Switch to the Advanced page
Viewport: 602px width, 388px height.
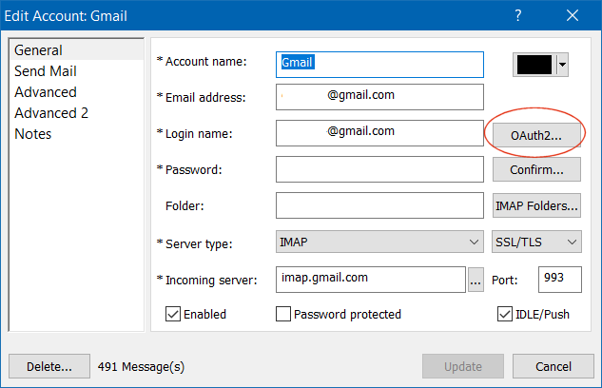point(46,92)
